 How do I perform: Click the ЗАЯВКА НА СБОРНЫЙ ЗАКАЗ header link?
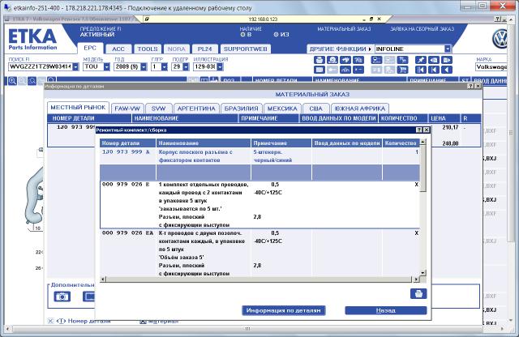coord(422,29)
